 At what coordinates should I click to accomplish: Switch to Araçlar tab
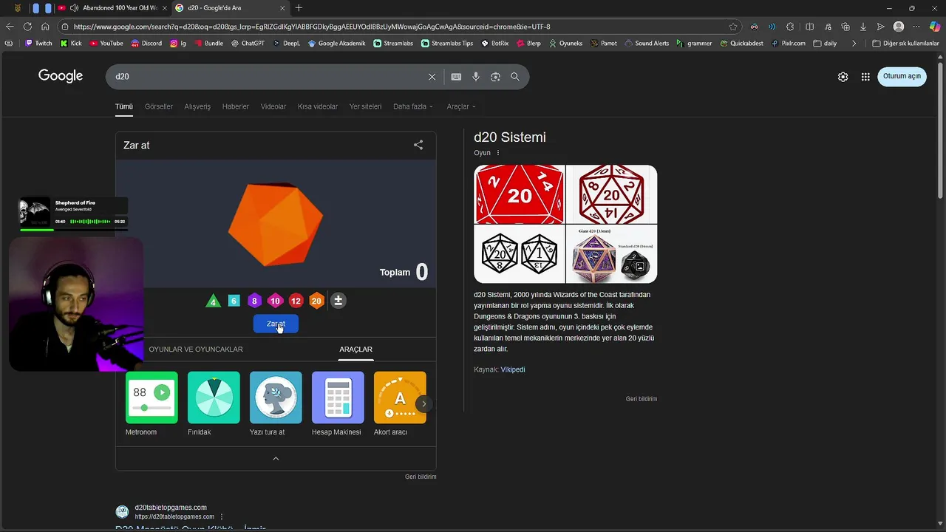pos(355,349)
